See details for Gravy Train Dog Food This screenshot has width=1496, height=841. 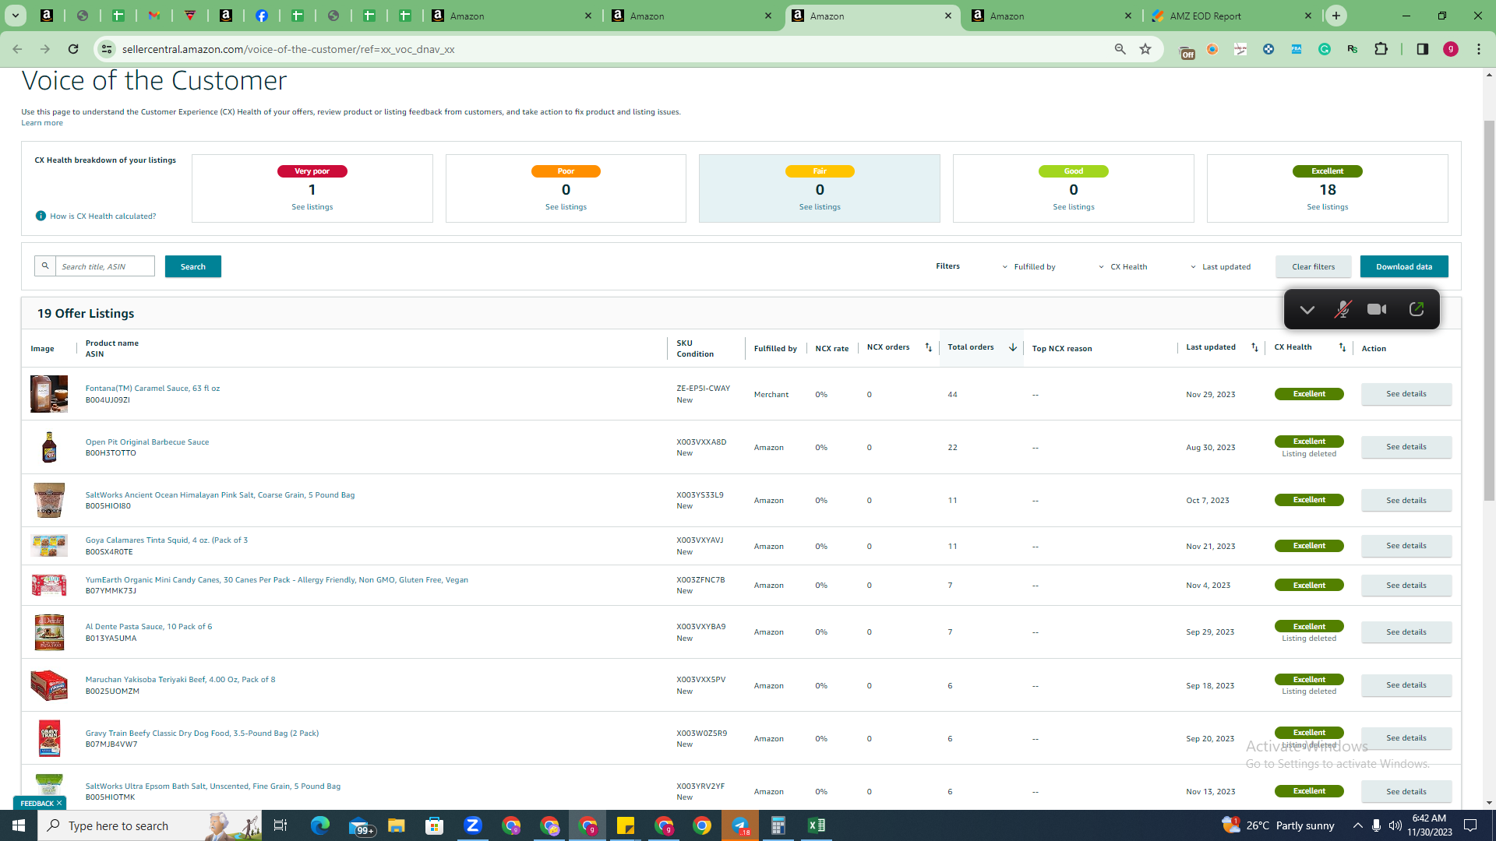point(1406,738)
